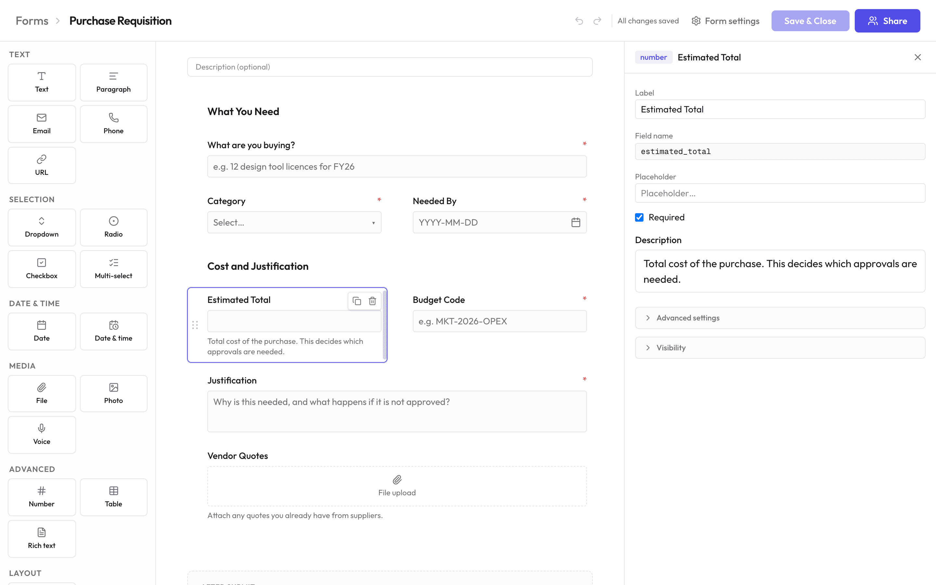The width and height of the screenshot is (936, 585).
Task: Select the What You Need section heading
Action: (243, 112)
